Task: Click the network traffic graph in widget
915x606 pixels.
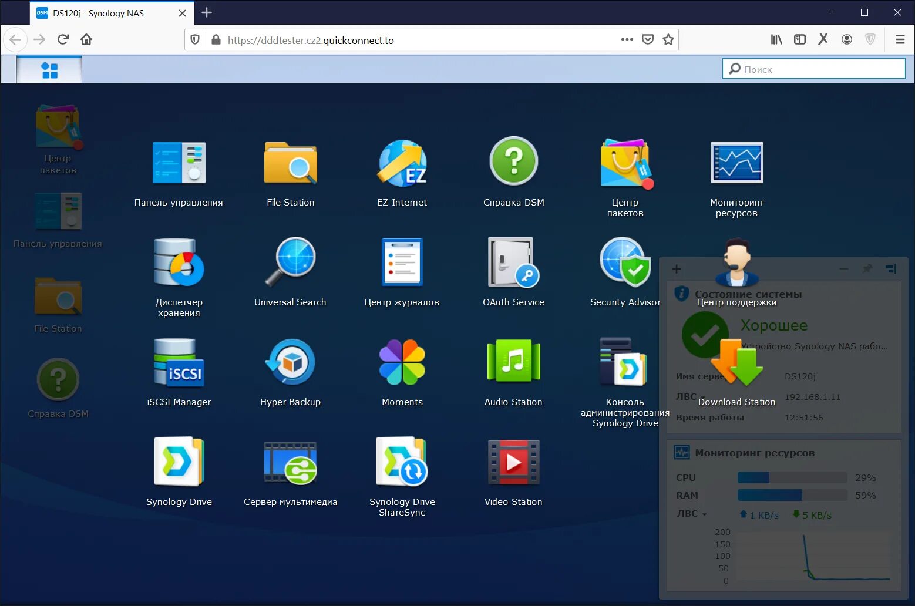Action: 813,557
